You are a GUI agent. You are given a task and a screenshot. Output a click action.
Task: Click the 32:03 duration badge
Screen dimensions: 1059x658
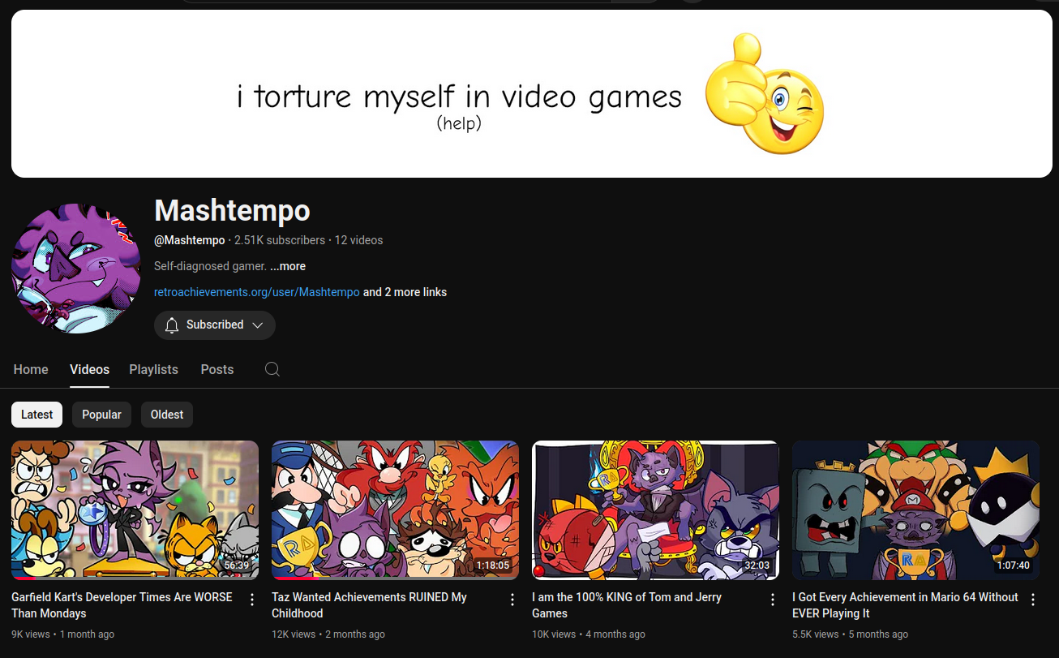click(757, 566)
